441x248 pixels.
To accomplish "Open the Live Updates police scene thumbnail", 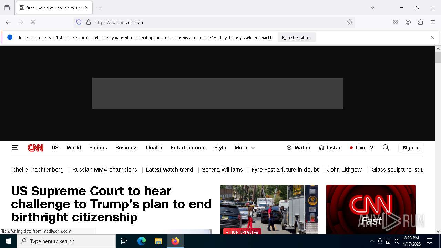I will [269, 209].
